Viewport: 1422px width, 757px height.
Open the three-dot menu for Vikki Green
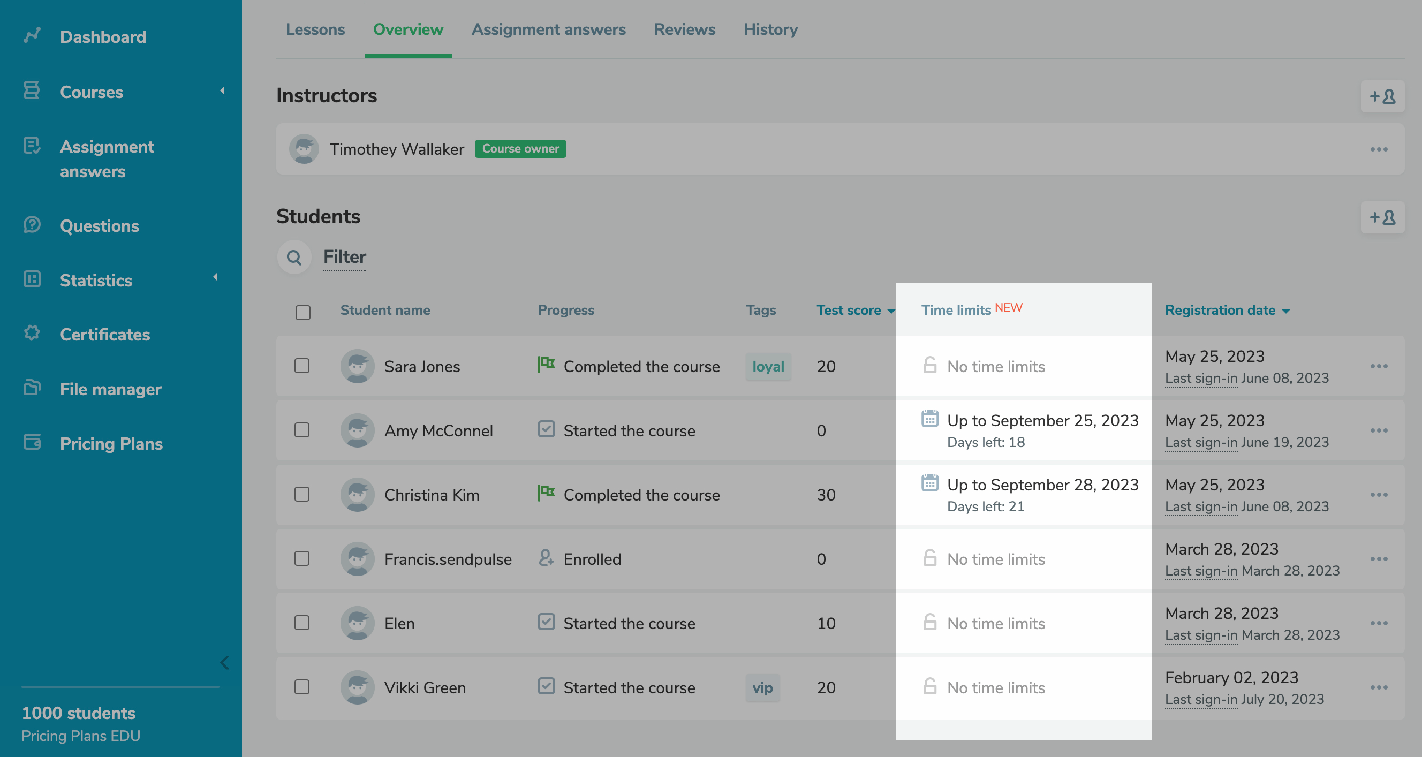click(1379, 687)
